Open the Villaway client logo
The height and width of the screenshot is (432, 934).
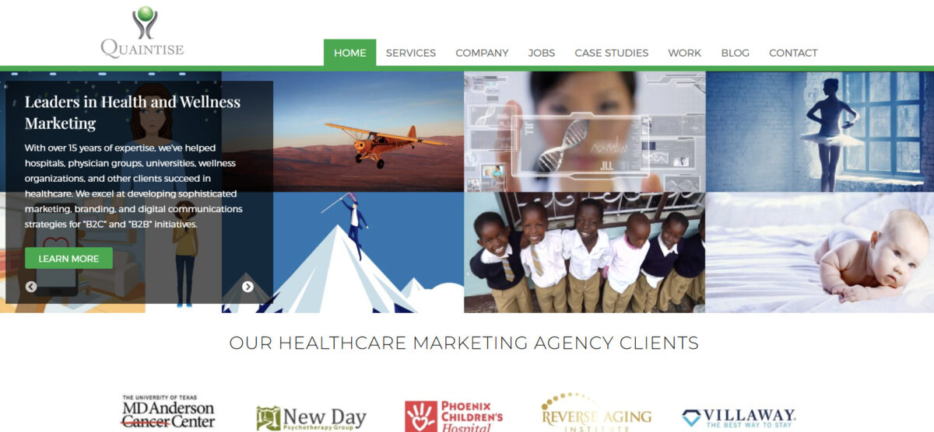(739, 418)
